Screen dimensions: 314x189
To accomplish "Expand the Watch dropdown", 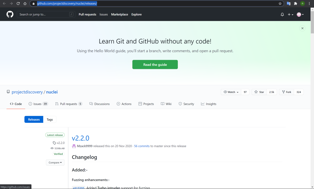I will click(x=231, y=92).
